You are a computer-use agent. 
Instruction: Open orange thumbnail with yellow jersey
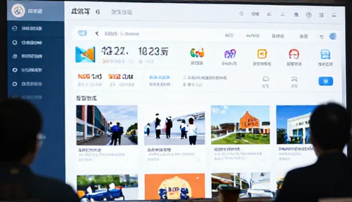(x=175, y=187)
